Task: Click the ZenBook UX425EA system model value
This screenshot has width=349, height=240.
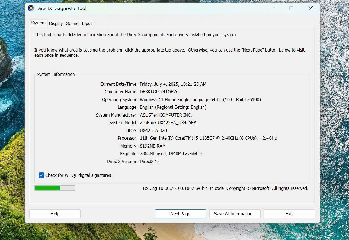Action: tap(168, 123)
